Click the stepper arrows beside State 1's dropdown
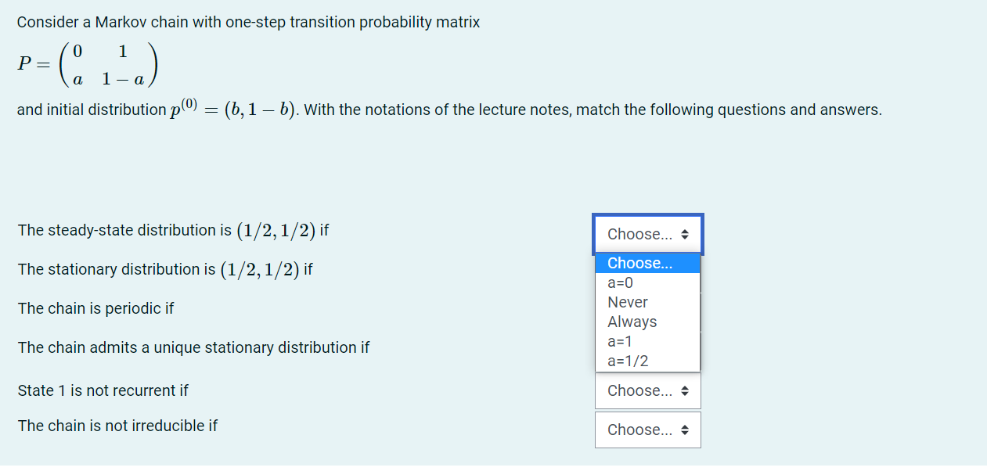 click(x=685, y=390)
